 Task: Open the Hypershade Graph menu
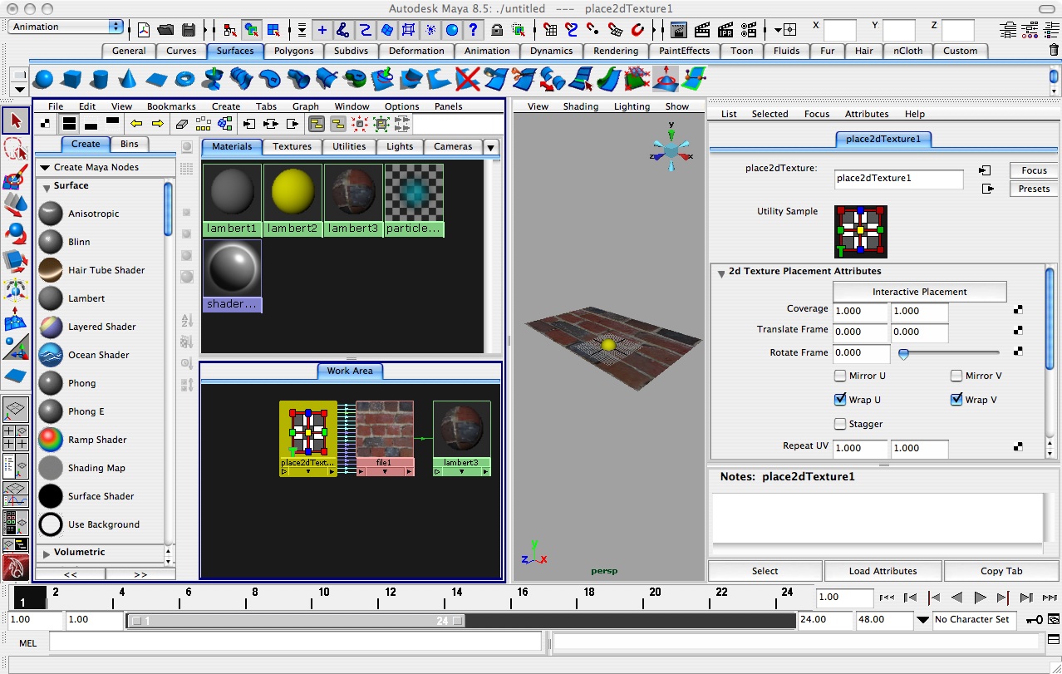306,106
